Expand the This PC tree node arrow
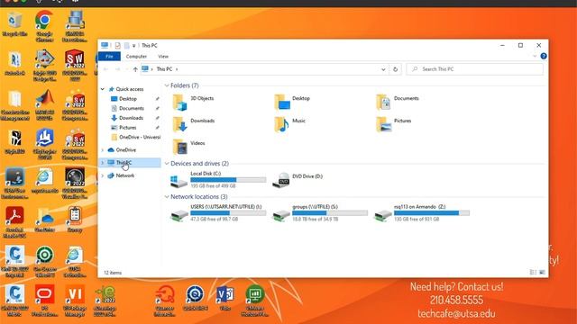This screenshot has height=324, width=577. point(103,162)
